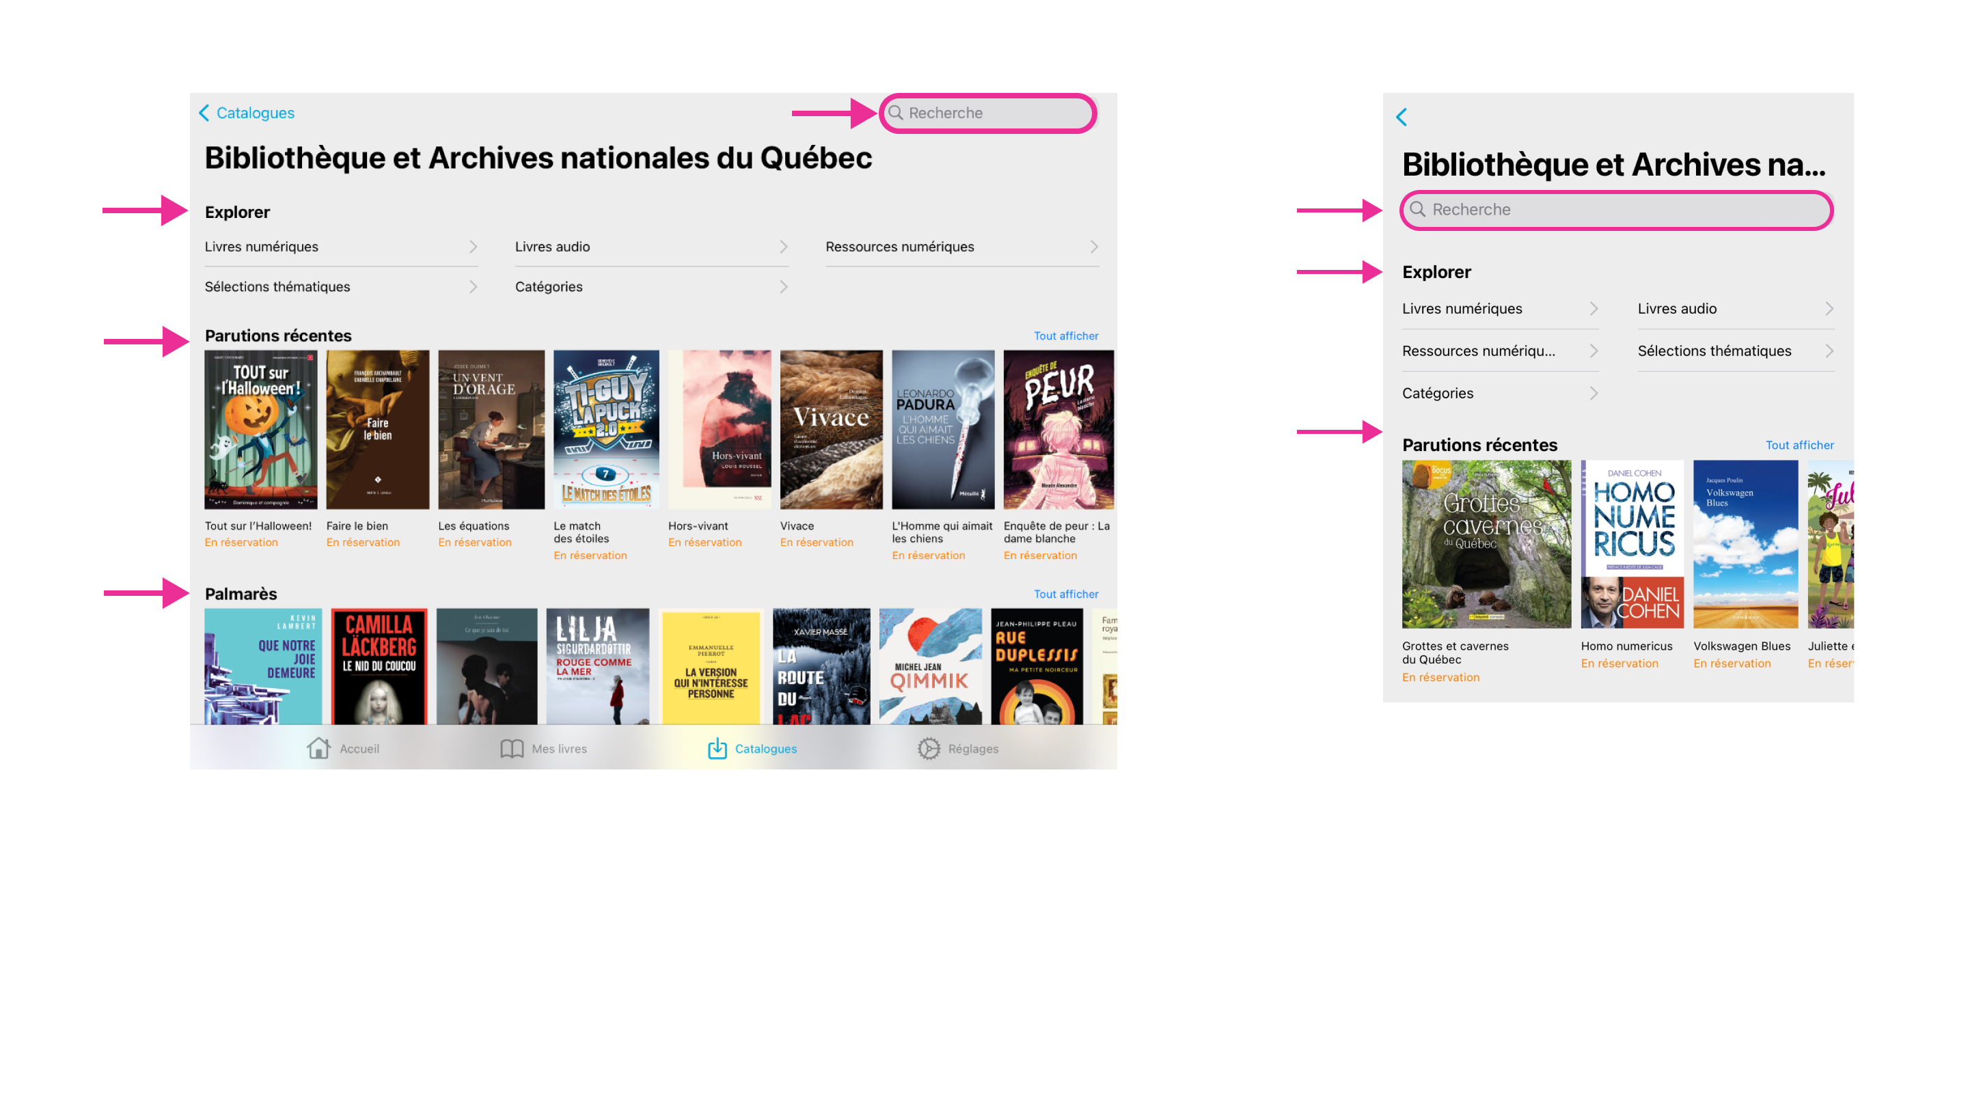Open Livres numériques row in the left screen
Viewport: 1968px width, 1107px height.
point(341,247)
